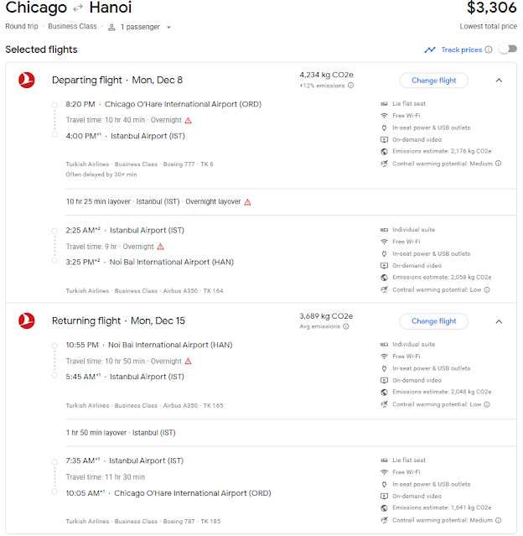The height and width of the screenshot is (536, 523).
Task: Open the Avg emissions info icon
Action: [x=346, y=326]
